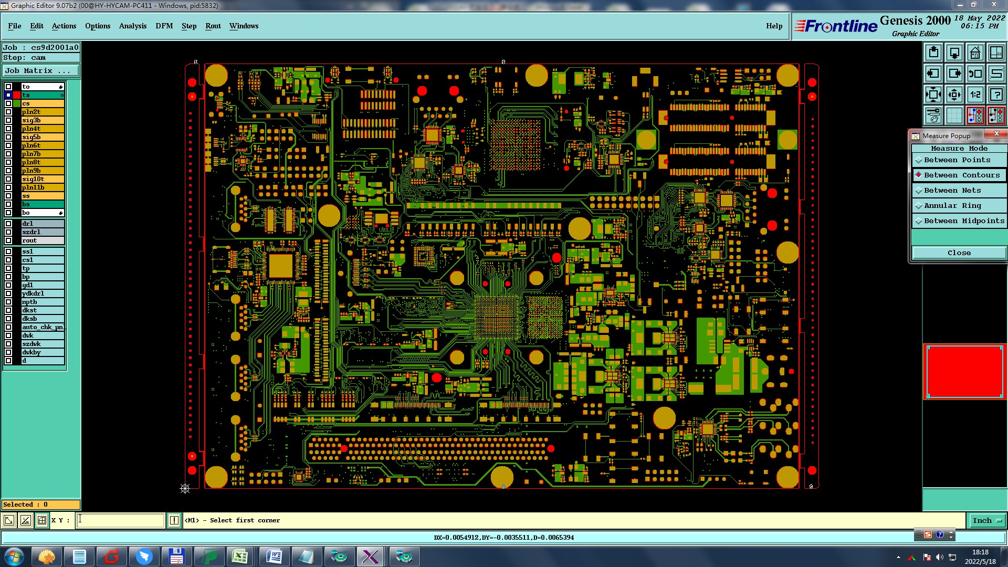This screenshot has height=567, width=1008.
Task: Open the grid display icon
Action: 954,115
